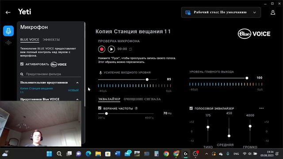The image size is (283, 159).
Task: Click the high-pass frequency slider handle
Action: point(106,114)
